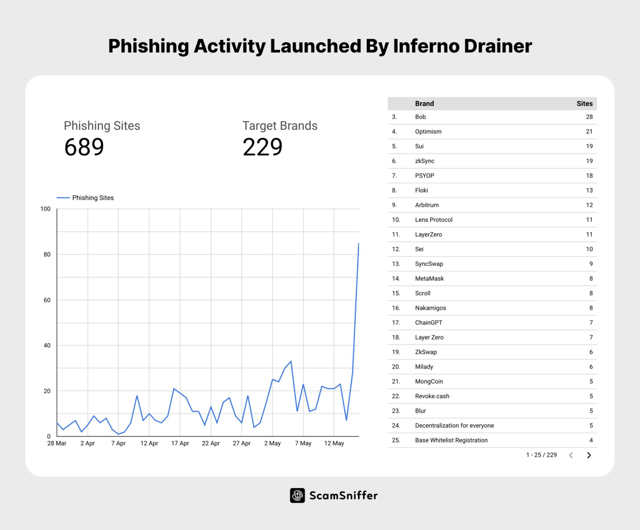This screenshot has height=530, width=640.
Task: Click the Target Brands 229 scorecard
Action: (280, 139)
